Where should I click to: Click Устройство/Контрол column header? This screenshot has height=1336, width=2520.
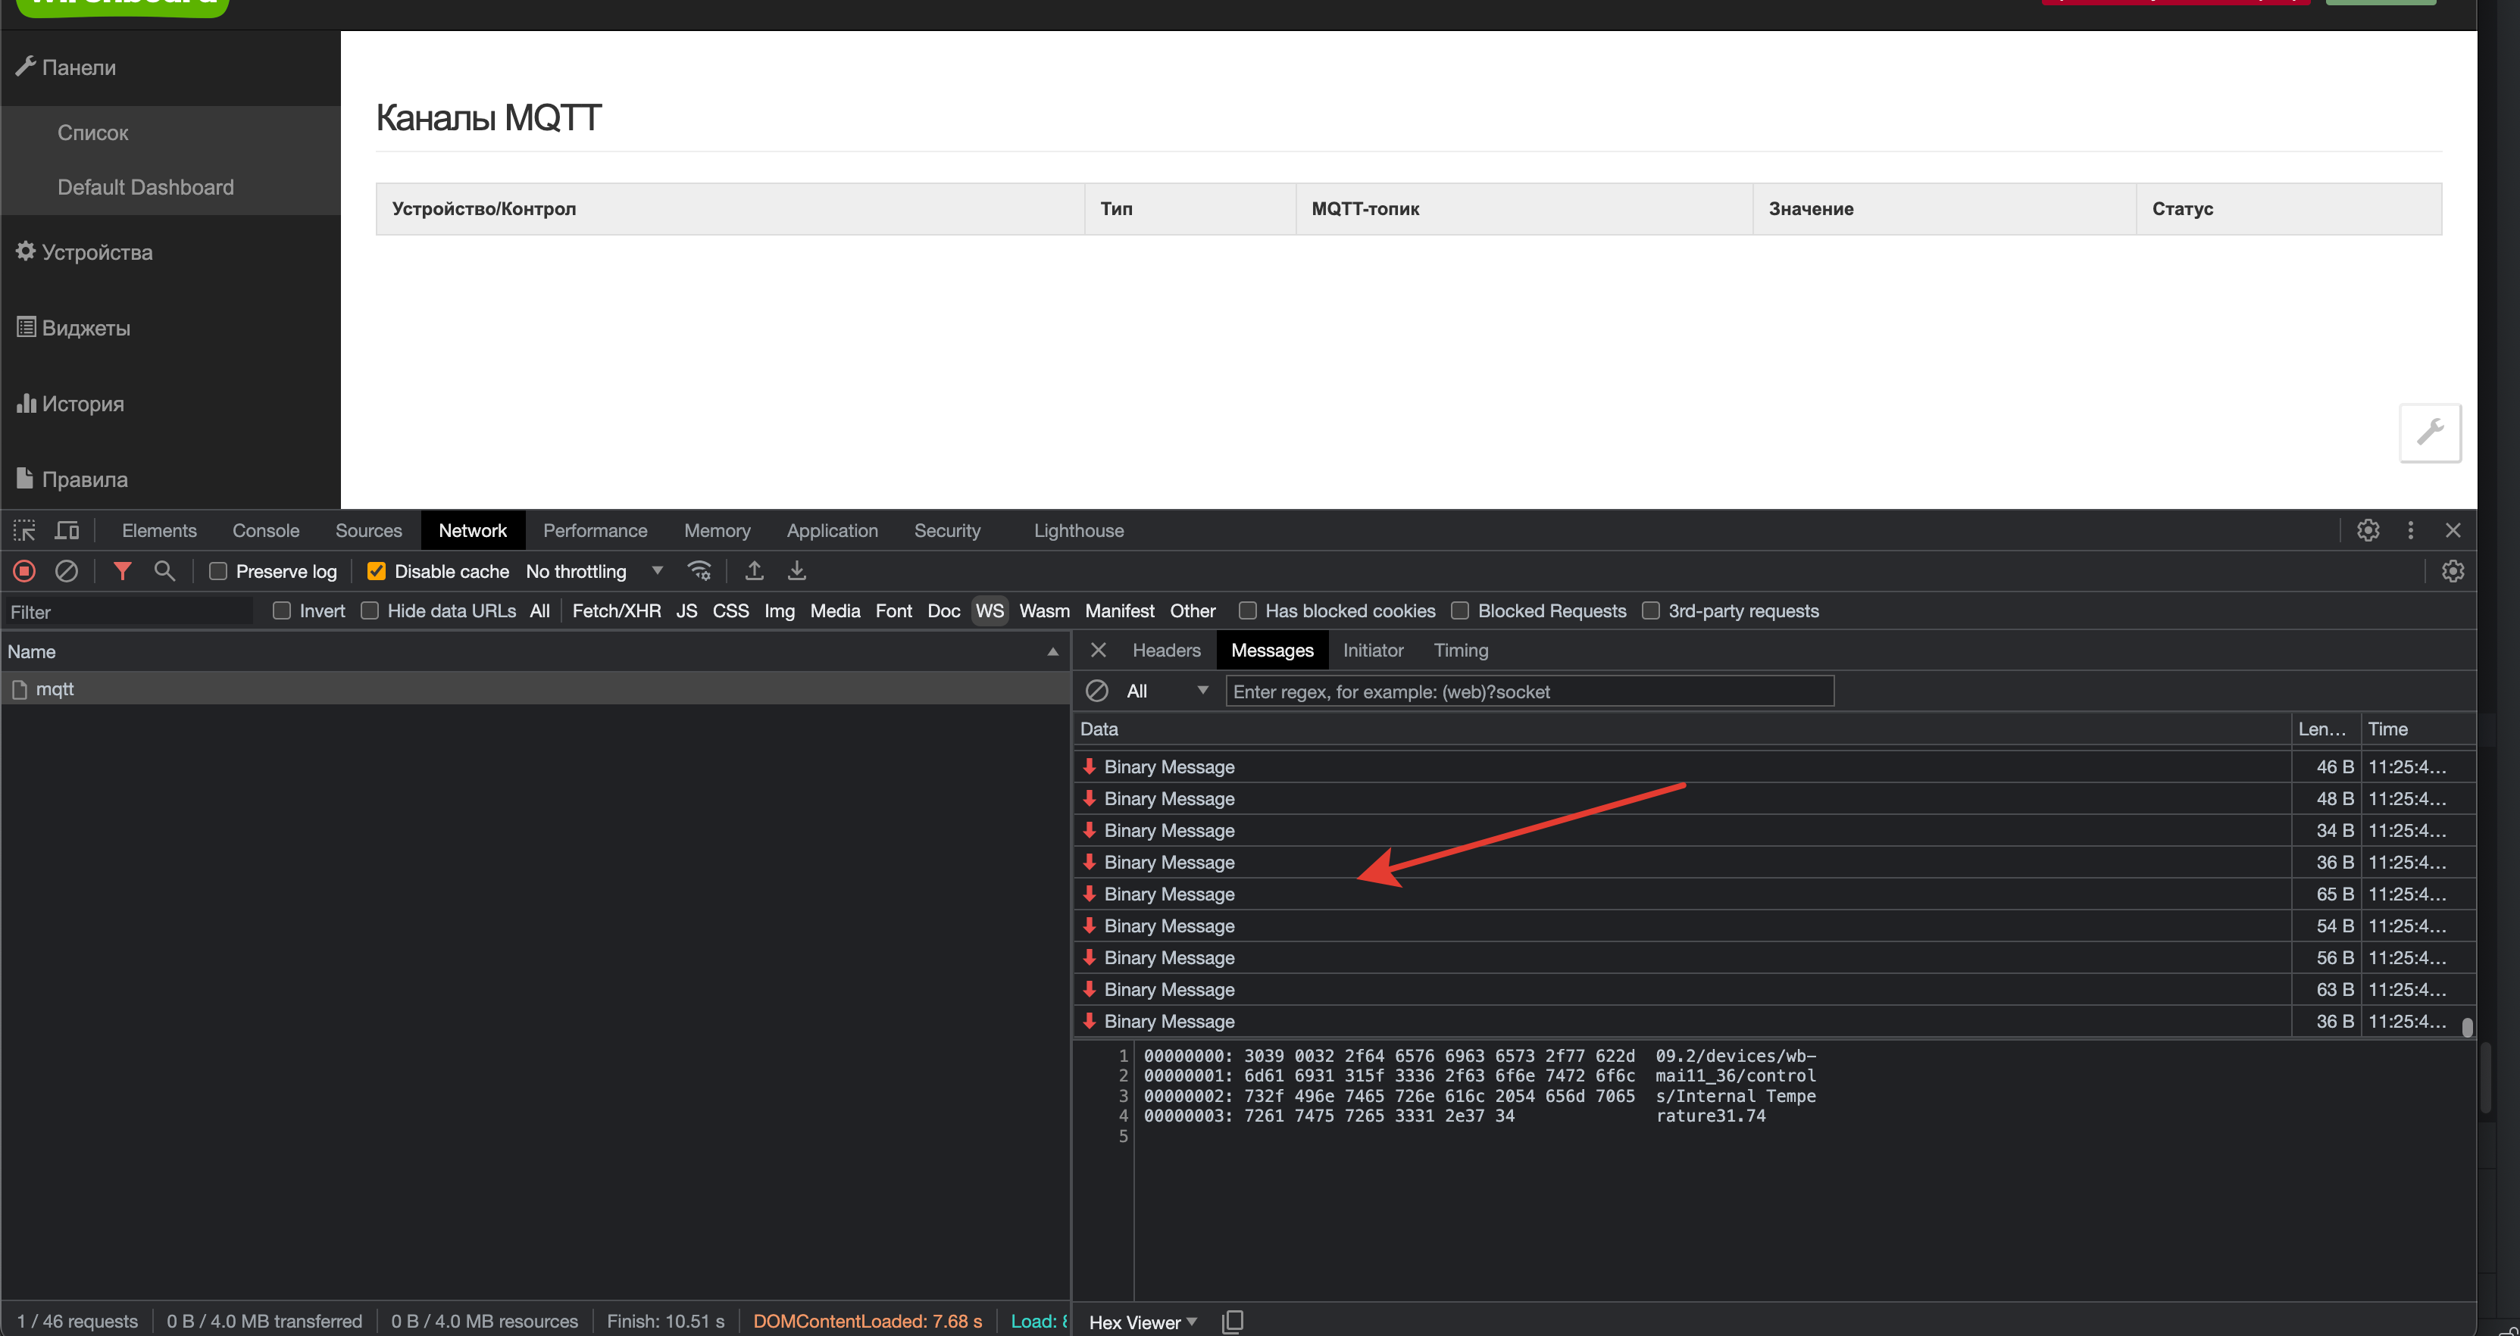pos(730,208)
